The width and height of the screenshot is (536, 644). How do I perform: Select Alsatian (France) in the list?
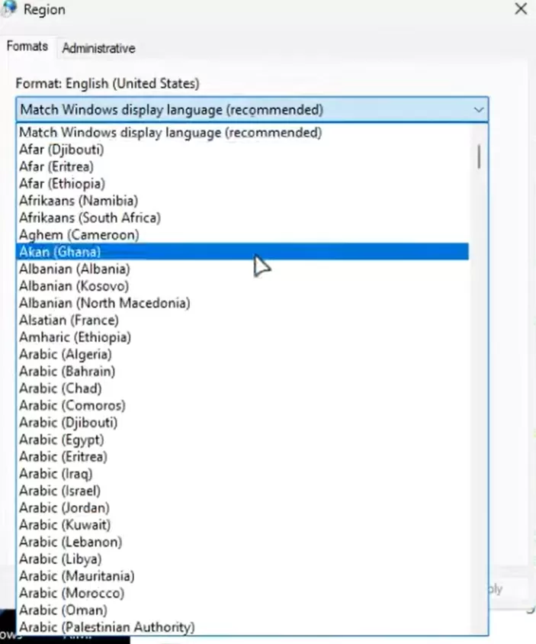pos(243,320)
